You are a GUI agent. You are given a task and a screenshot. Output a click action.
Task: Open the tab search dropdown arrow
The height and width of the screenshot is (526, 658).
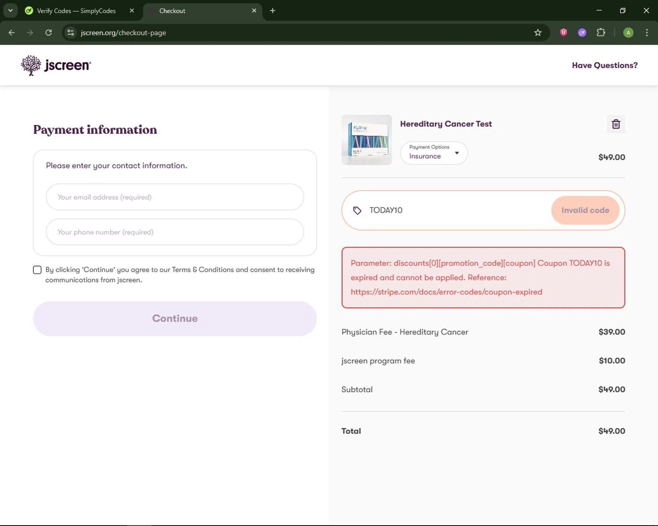10,11
